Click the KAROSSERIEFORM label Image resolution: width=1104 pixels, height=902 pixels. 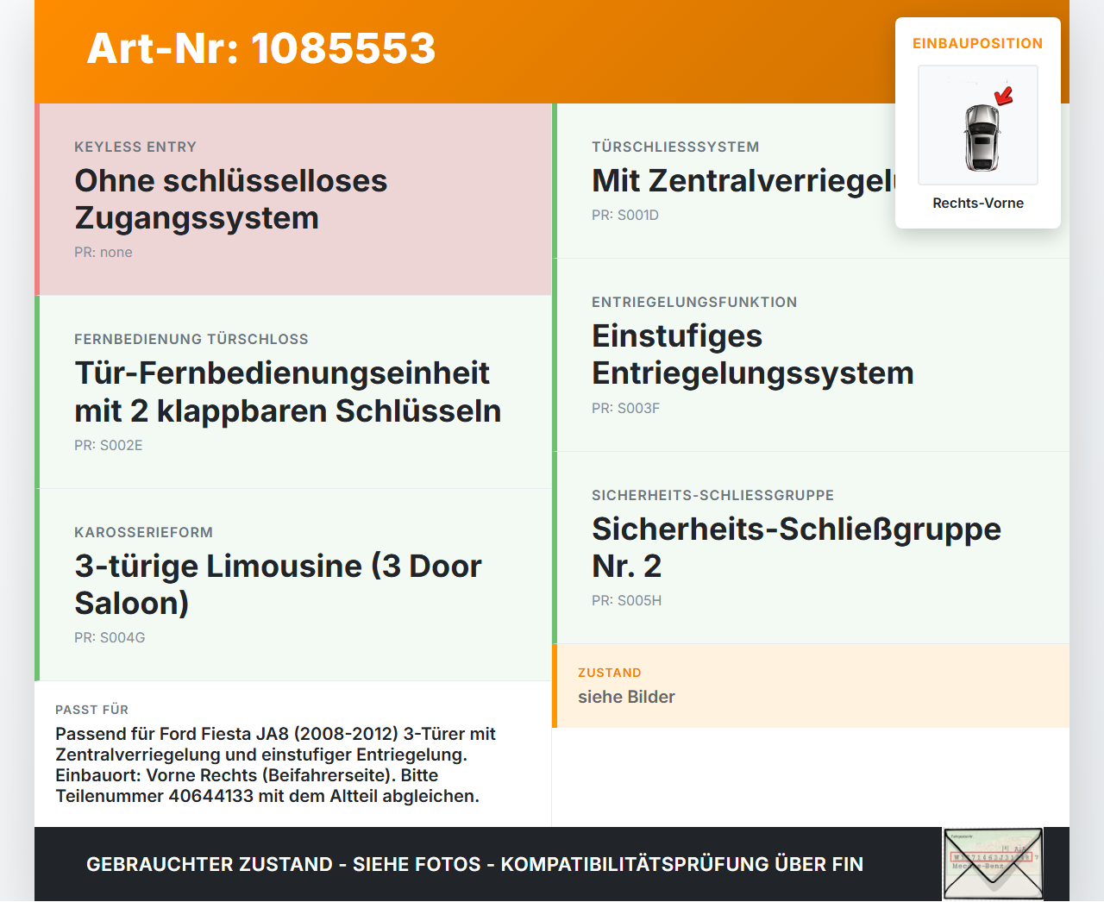143,532
